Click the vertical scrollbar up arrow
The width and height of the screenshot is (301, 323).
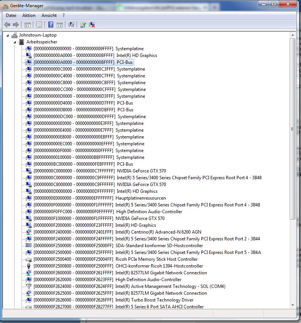[x=293, y=35]
